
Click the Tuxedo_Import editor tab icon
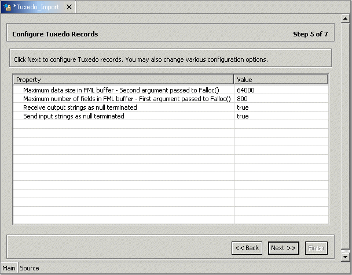(x=7, y=7)
